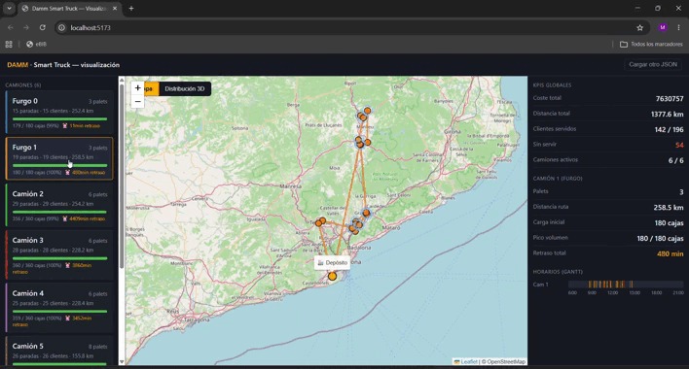Image resolution: width=689 pixels, height=369 pixels.
Task: Zoom in on the map
Action: coord(137,88)
